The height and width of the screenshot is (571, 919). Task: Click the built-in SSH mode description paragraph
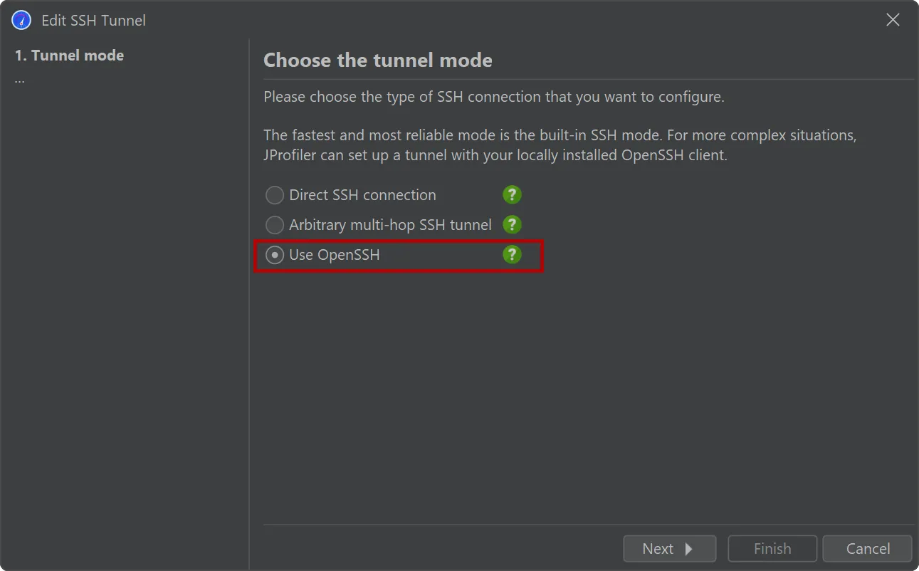click(x=560, y=145)
